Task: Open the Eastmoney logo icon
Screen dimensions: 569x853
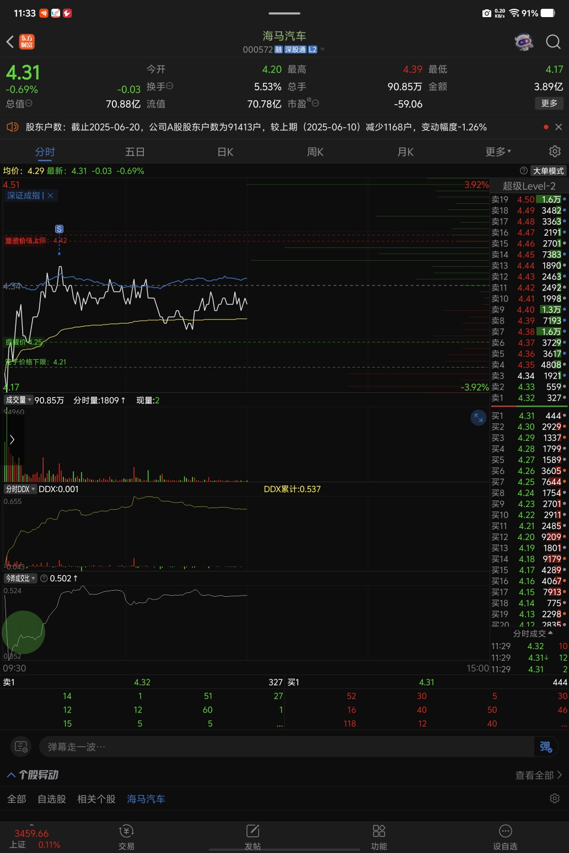Action: pos(27,42)
